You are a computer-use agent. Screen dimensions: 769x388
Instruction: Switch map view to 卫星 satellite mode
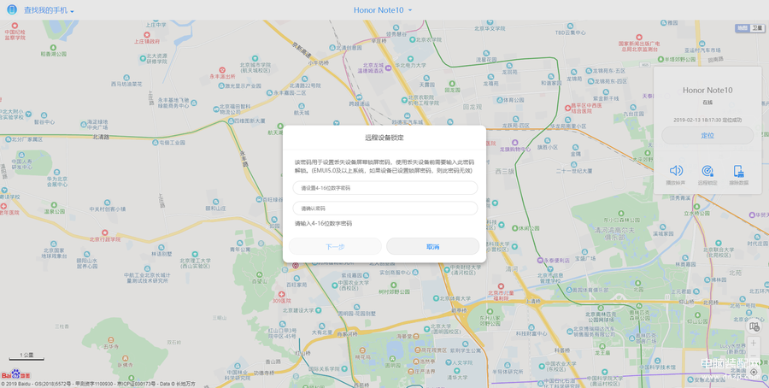pyautogui.click(x=757, y=28)
